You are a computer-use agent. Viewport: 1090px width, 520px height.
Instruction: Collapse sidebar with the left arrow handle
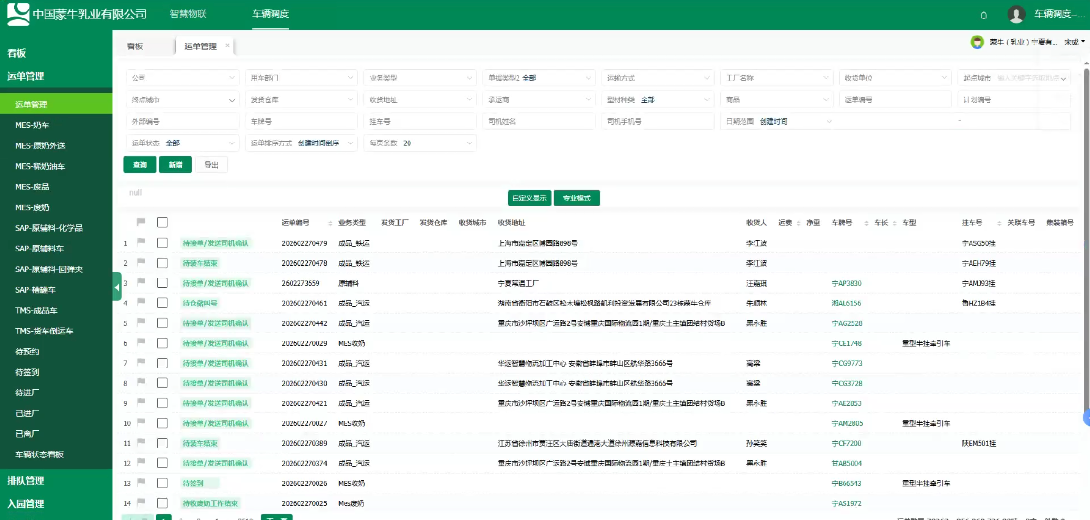pos(117,287)
